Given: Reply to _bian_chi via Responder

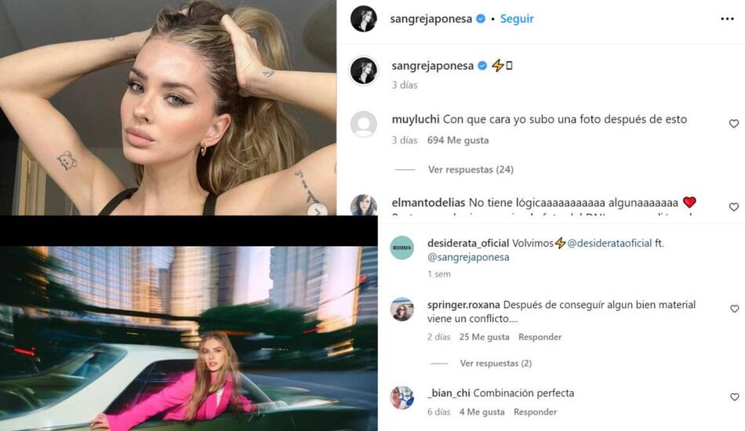Looking at the screenshot, I should (535, 412).
